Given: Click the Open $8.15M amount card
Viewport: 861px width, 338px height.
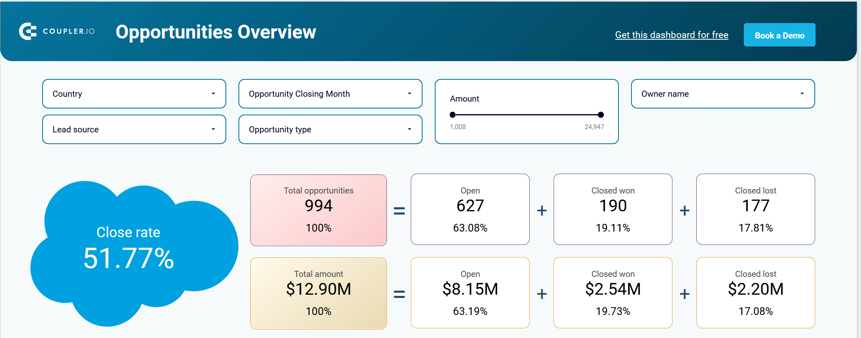Looking at the screenshot, I should click(x=470, y=293).
